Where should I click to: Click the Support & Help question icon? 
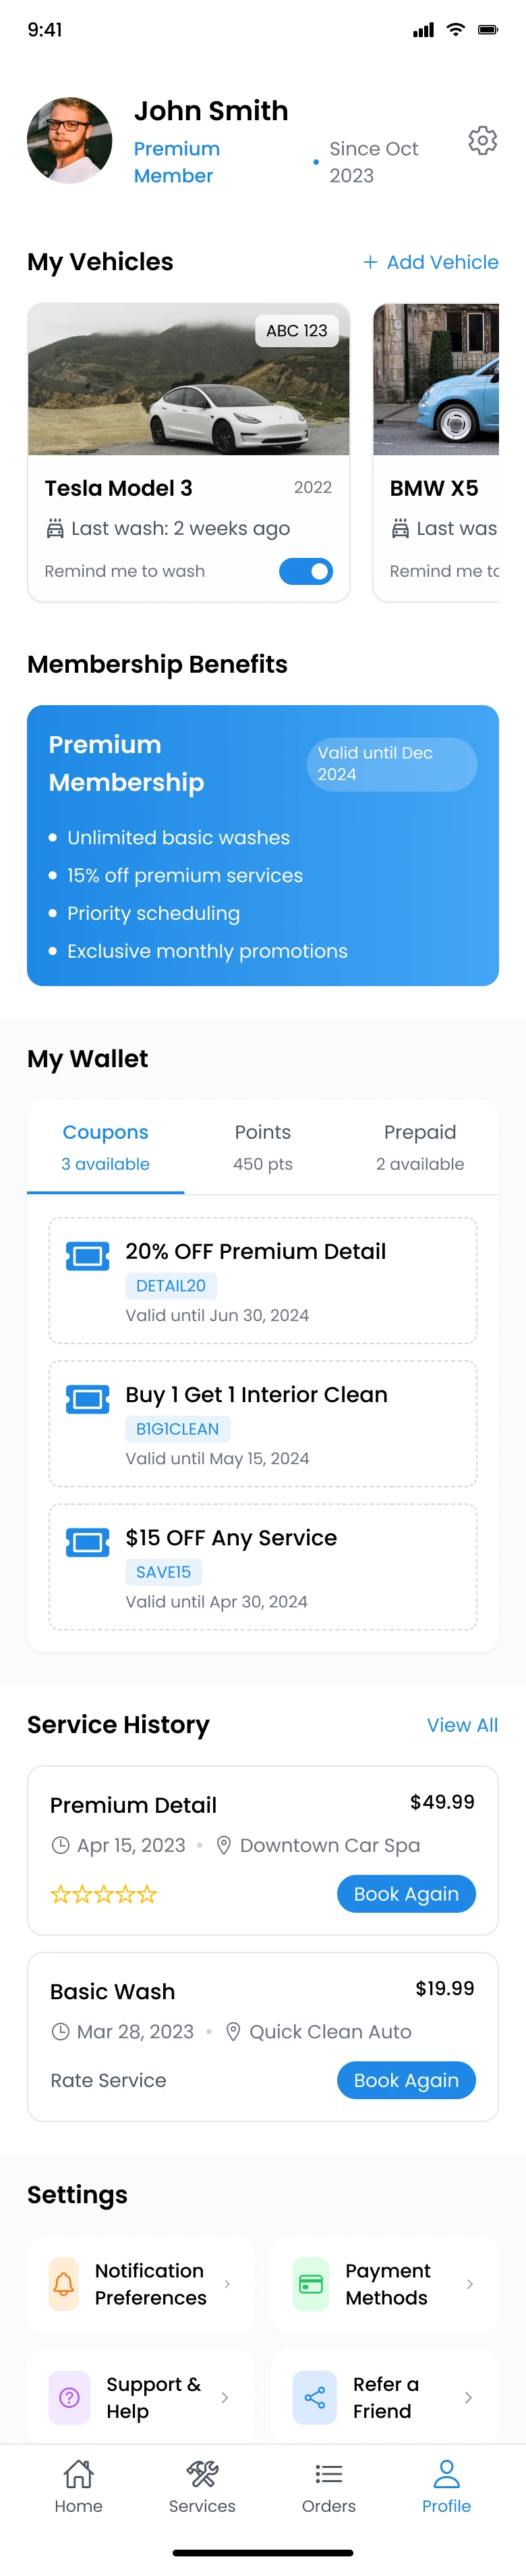pyautogui.click(x=70, y=2397)
